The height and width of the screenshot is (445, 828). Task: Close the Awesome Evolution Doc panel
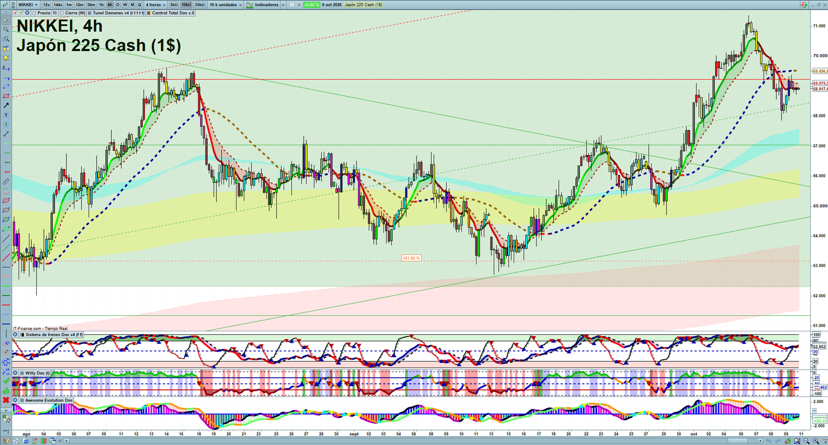coord(16,400)
